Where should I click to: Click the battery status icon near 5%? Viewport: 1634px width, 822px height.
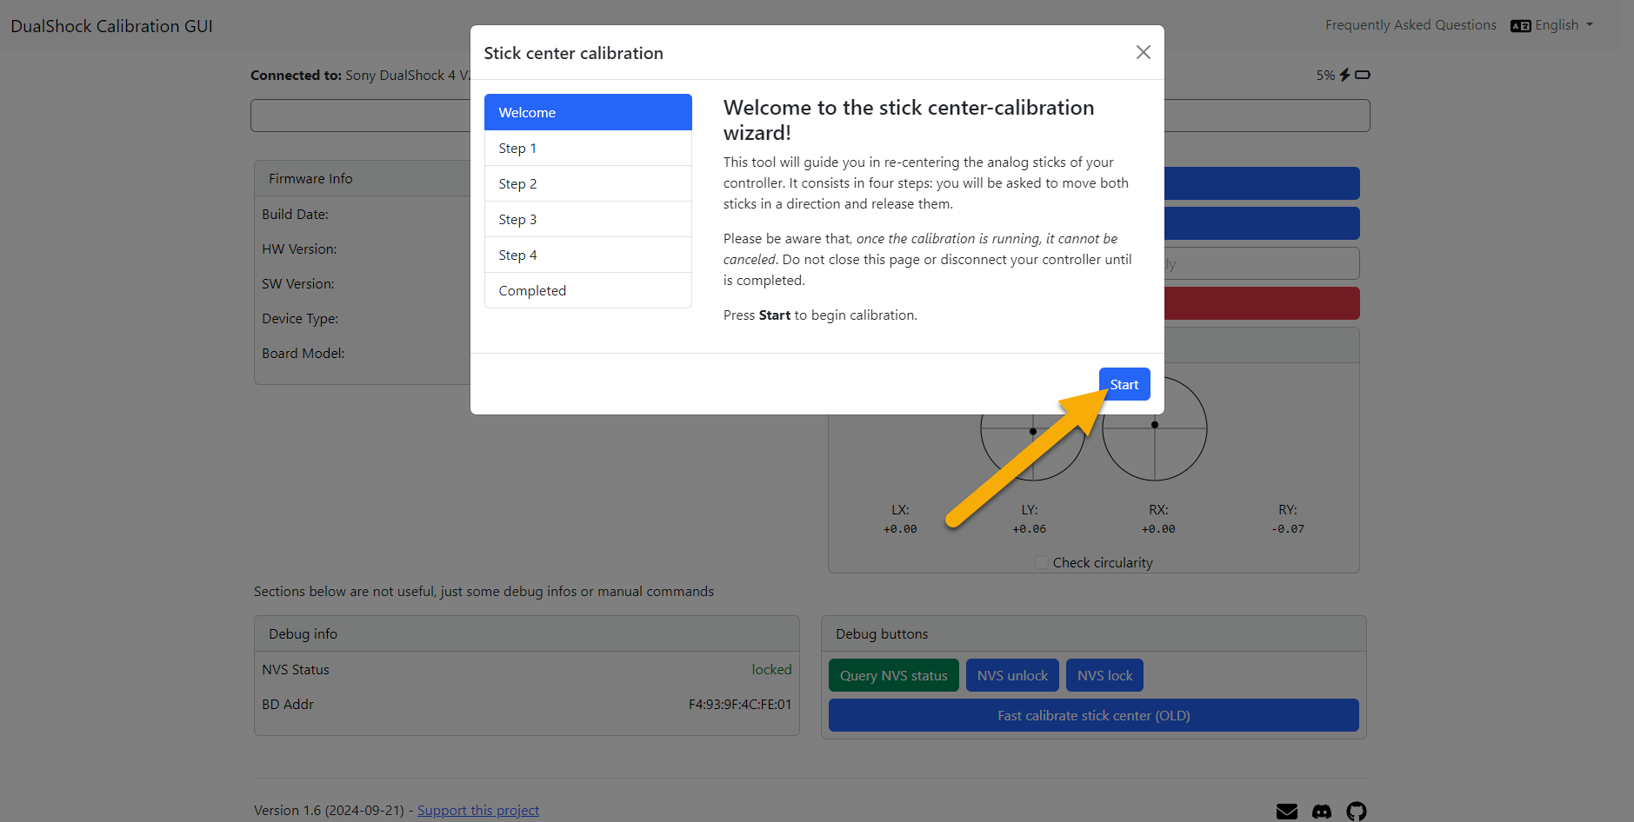click(1361, 75)
